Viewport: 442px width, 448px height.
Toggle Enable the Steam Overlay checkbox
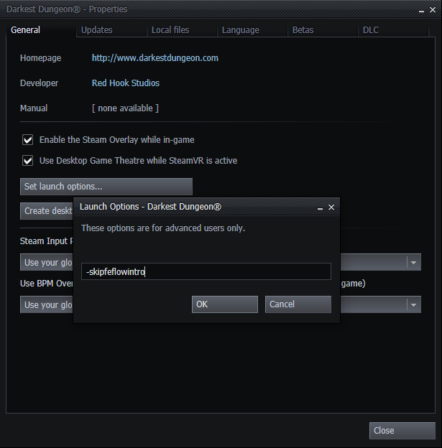click(x=28, y=140)
